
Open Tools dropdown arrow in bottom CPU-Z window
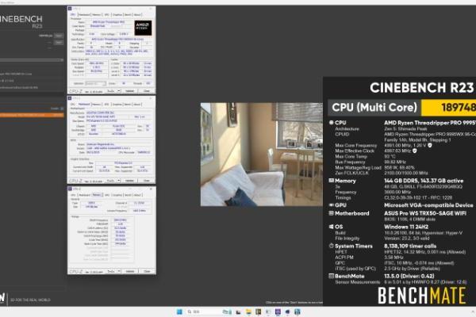click(119, 271)
